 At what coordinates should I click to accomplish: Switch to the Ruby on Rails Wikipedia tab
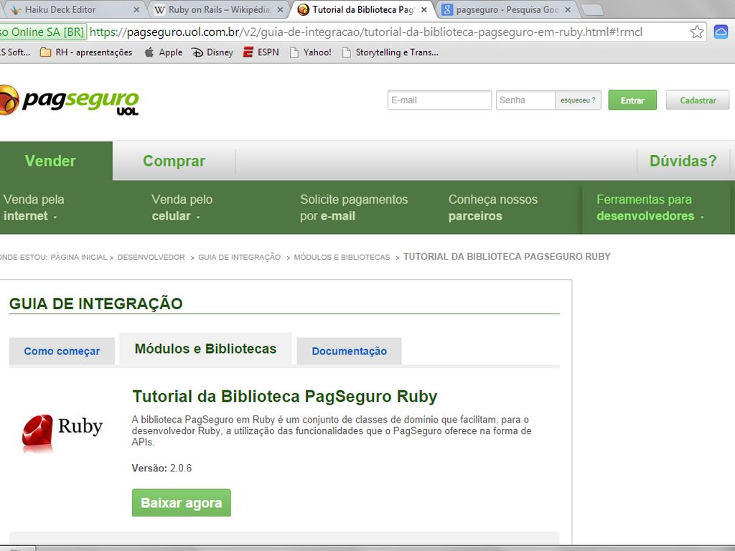pyautogui.click(x=215, y=10)
